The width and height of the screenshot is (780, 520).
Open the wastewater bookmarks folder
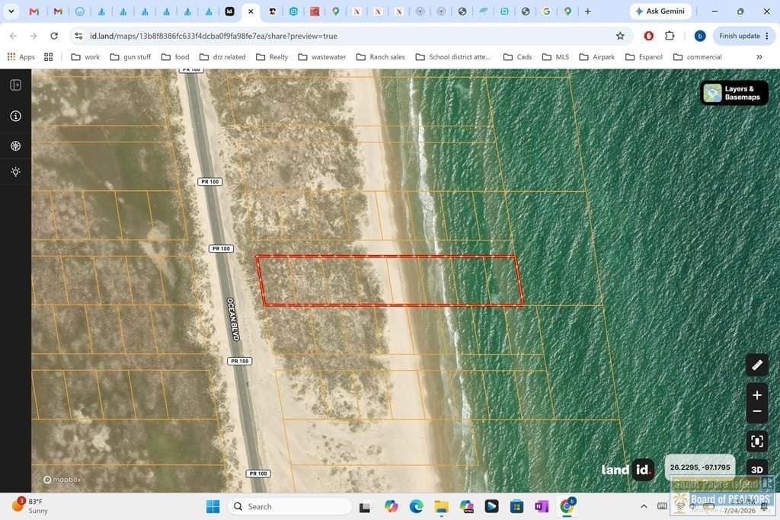click(322, 56)
